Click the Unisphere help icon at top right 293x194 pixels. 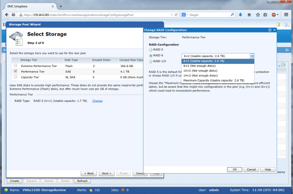(x=286, y=25)
